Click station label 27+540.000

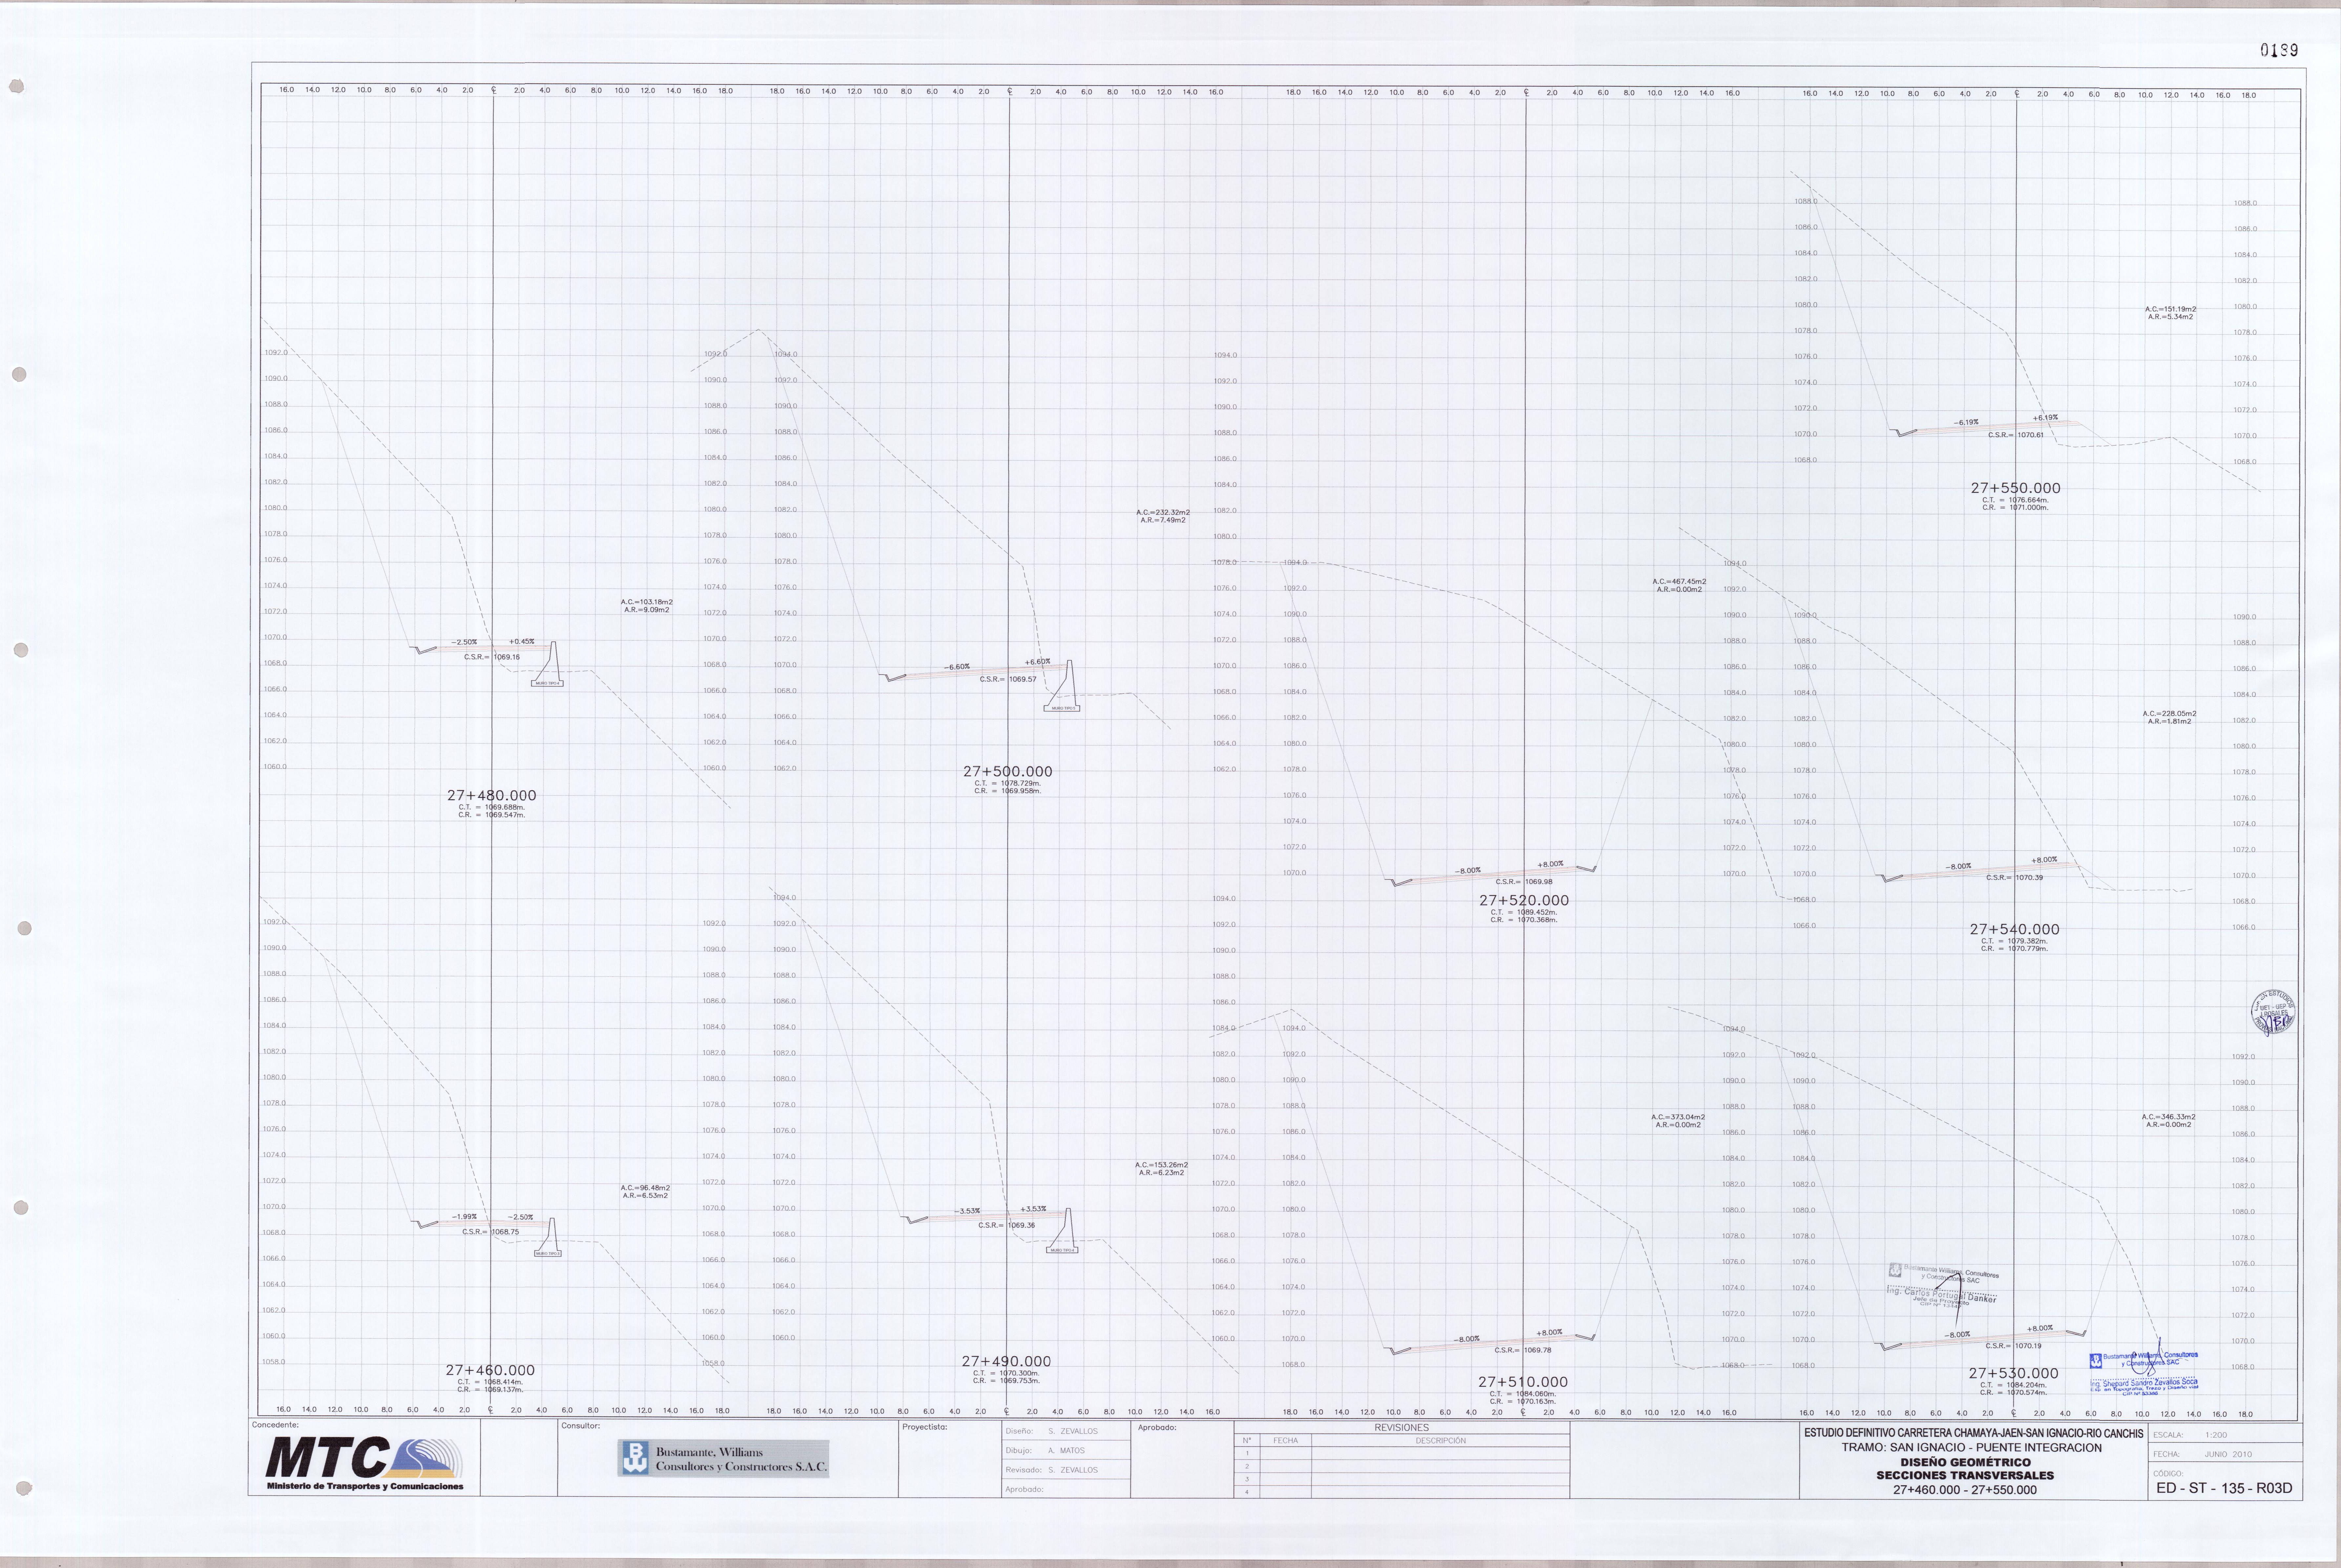2014,929
